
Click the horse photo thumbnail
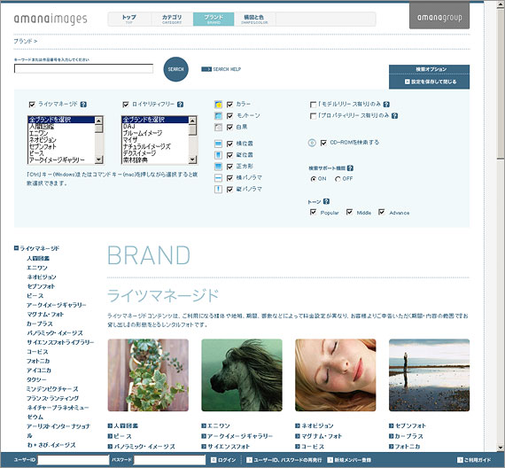pos(242,375)
